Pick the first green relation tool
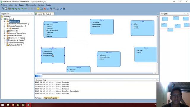190x107 pixels. point(12,9)
